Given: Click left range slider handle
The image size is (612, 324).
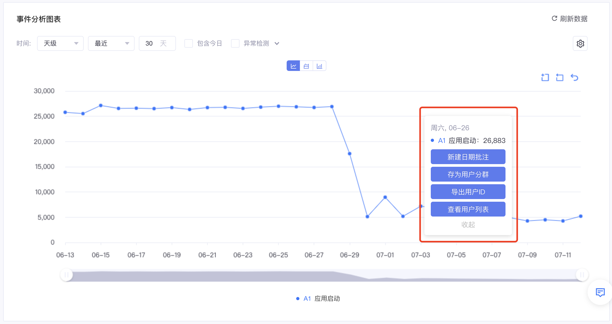Looking at the screenshot, I should (x=66, y=275).
